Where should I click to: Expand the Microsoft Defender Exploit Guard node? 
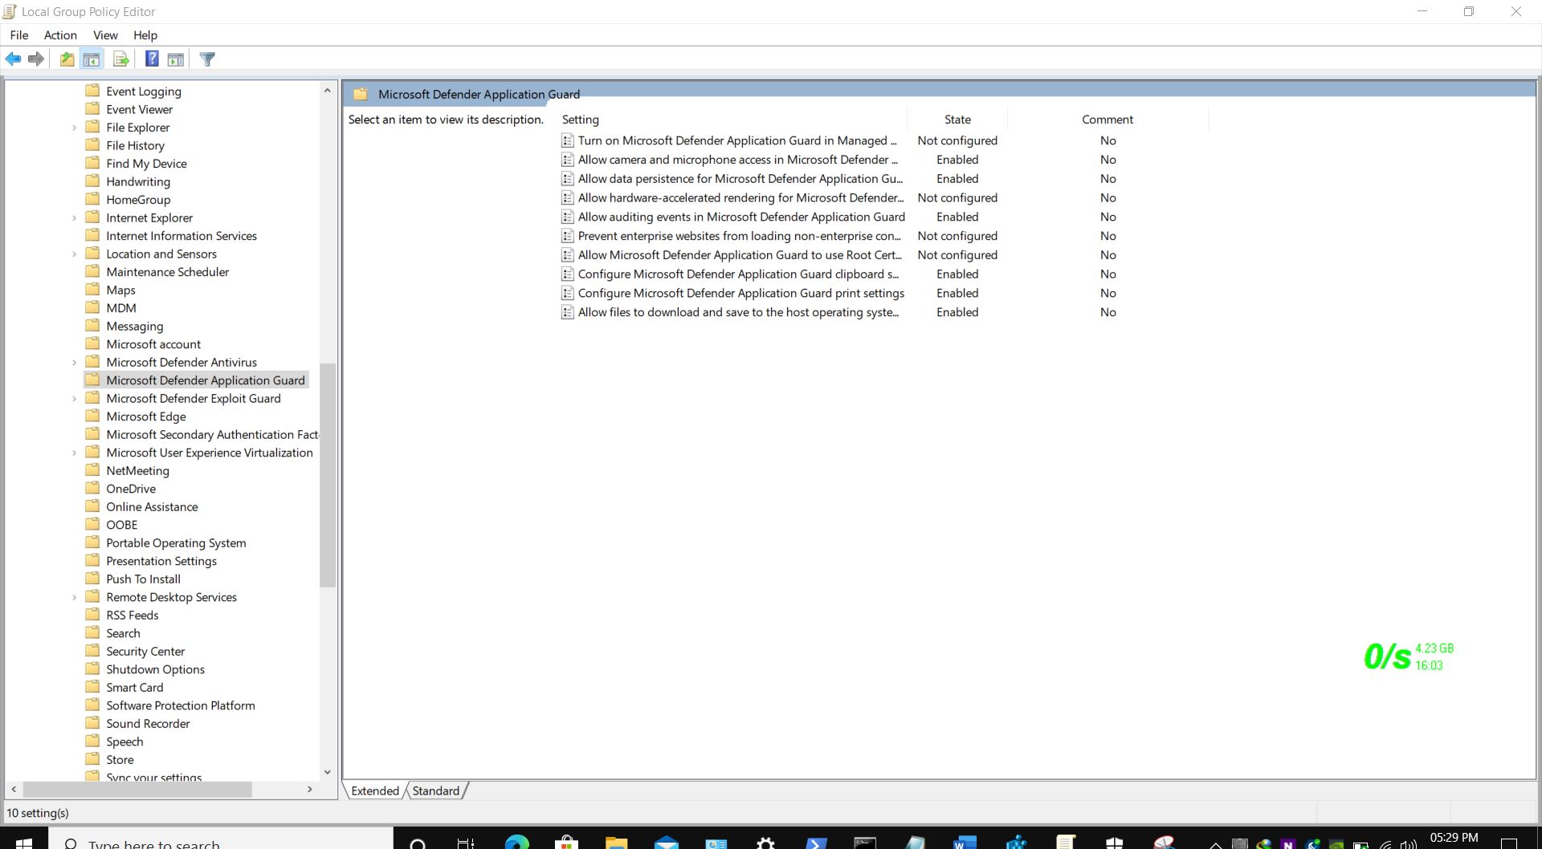pyautogui.click(x=75, y=398)
